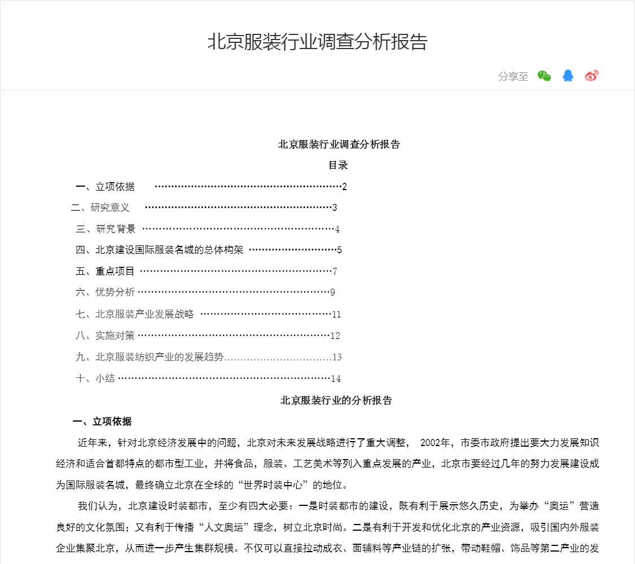Open contents entry 三、研究背景
Viewport: 635px width, 564px height.
[207, 229]
